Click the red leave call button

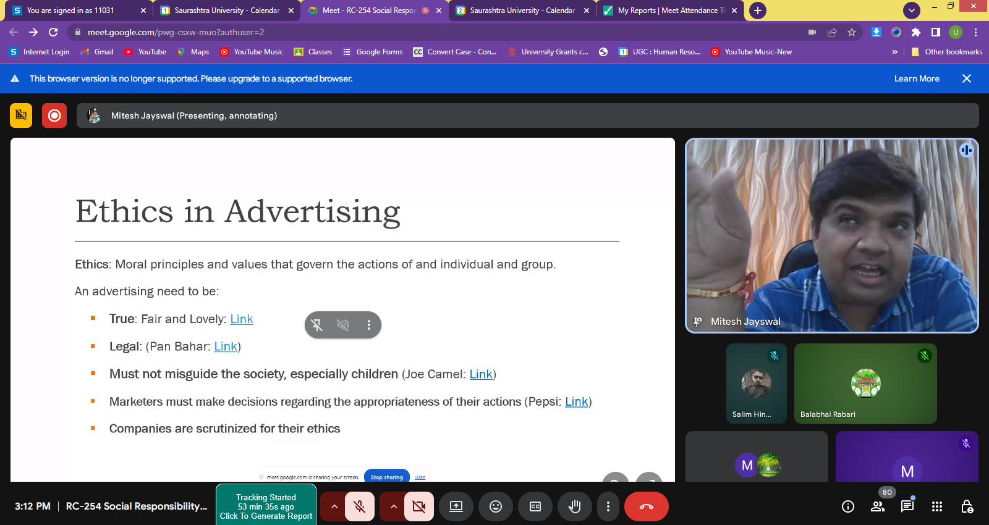(646, 506)
